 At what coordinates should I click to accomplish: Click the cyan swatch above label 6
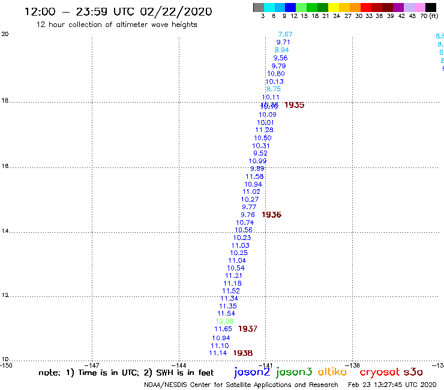(x=269, y=7)
